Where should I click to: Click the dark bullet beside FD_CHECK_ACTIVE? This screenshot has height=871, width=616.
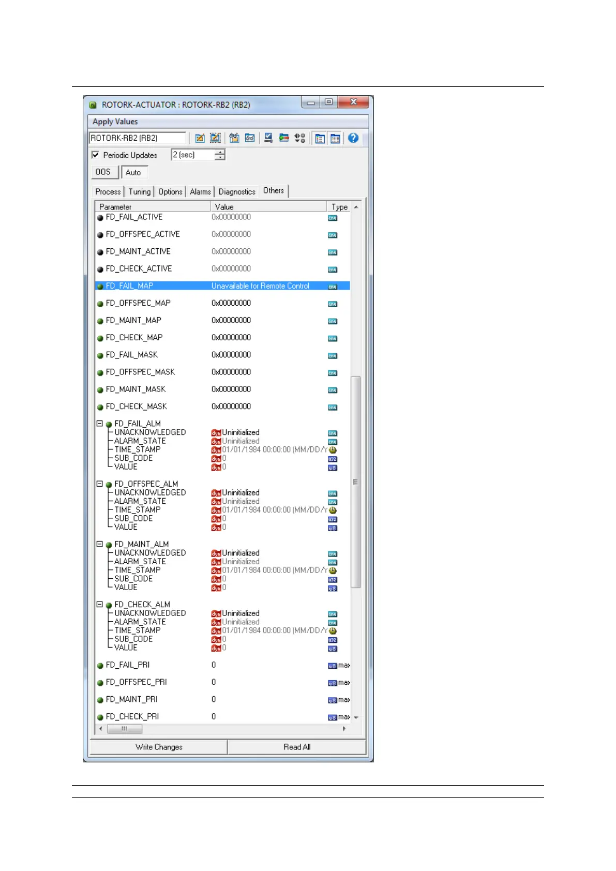[x=100, y=269]
